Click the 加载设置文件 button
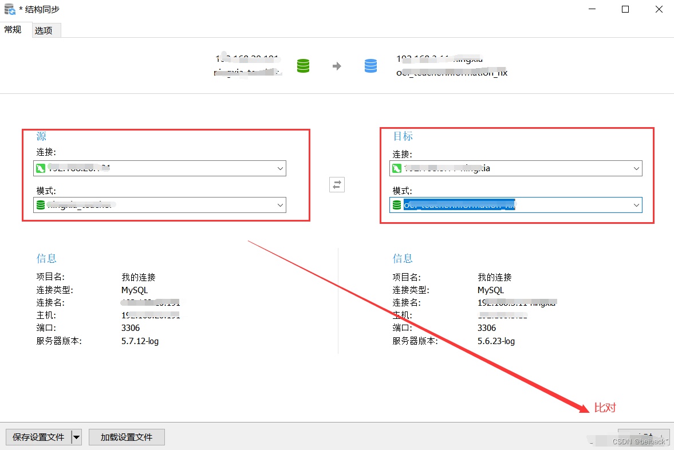 pos(127,437)
